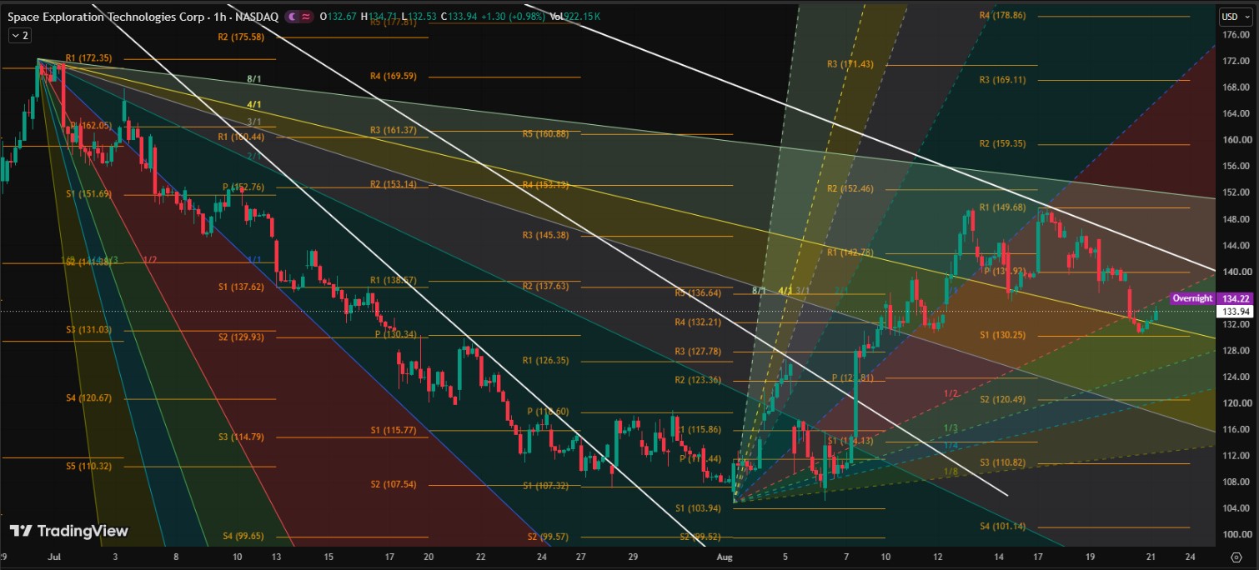Select the S5 (110.32) pivot label
Screen dimensions: 1259x570
click(x=88, y=466)
